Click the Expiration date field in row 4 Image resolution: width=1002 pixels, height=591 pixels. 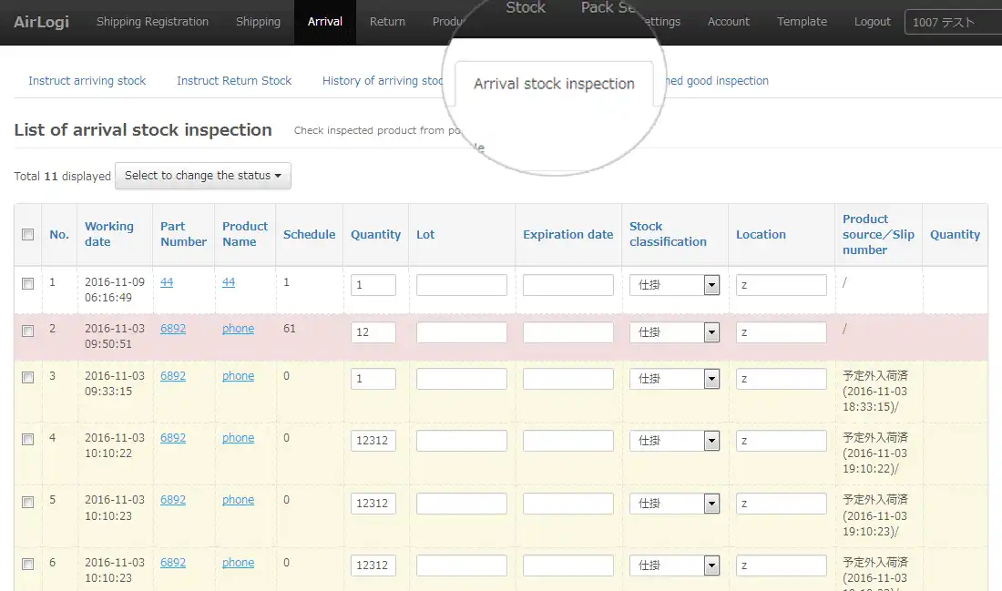tap(568, 441)
